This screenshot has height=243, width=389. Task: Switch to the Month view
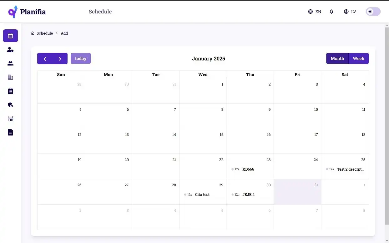pyautogui.click(x=337, y=58)
